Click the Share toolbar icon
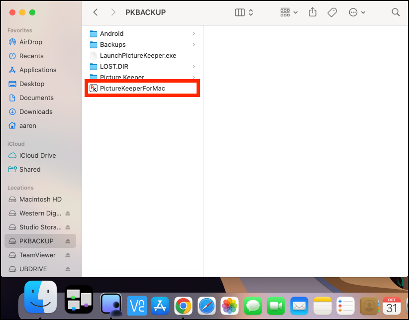Image resolution: width=409 pixels, height=320 pixels. point(312,12)
